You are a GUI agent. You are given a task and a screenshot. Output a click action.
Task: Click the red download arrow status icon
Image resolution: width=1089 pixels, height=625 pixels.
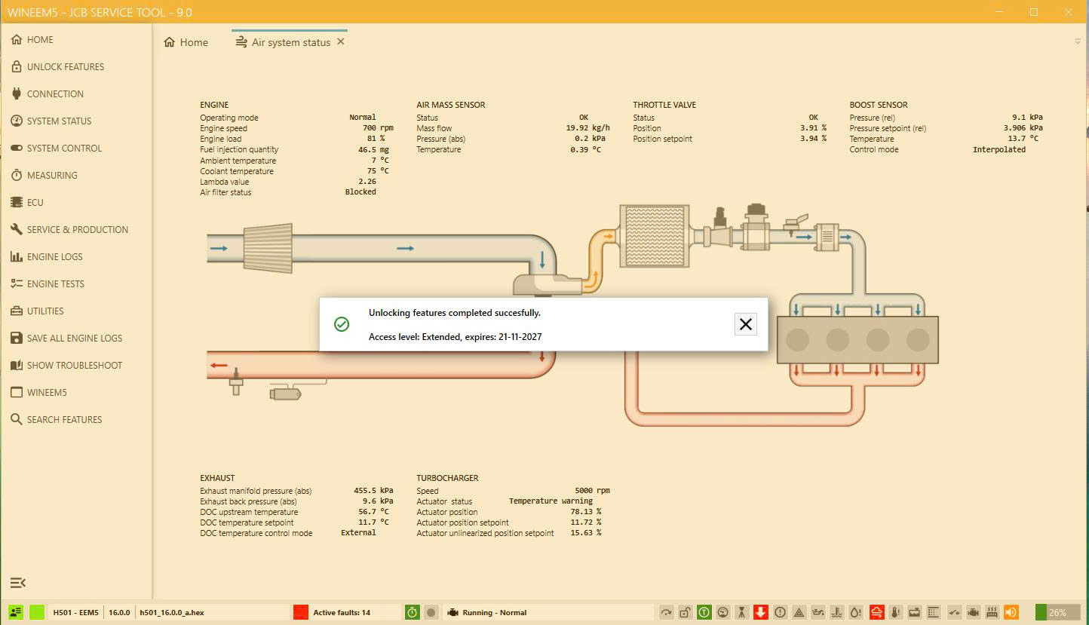pos(760,612)
